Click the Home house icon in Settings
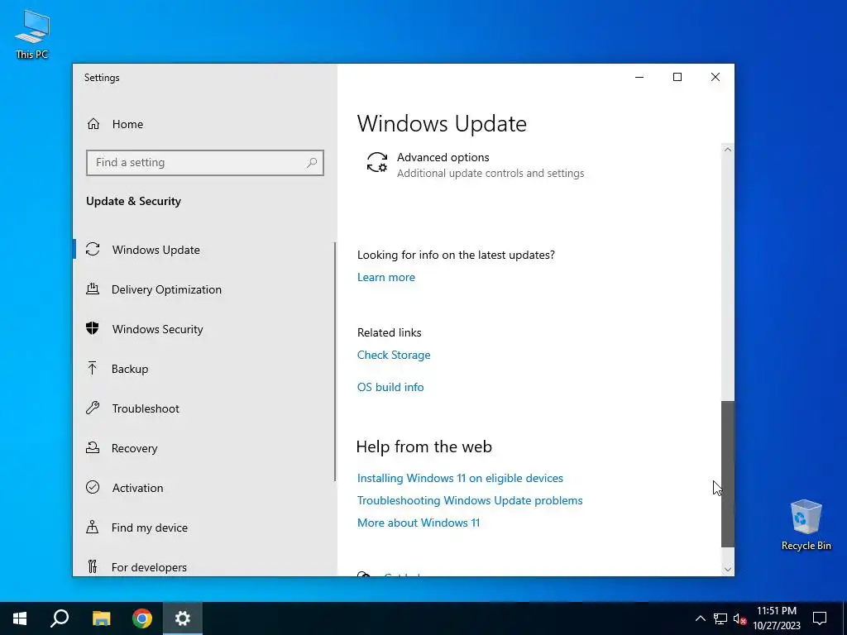The width and height of the screenshot is (847, 635). [93, 124]
